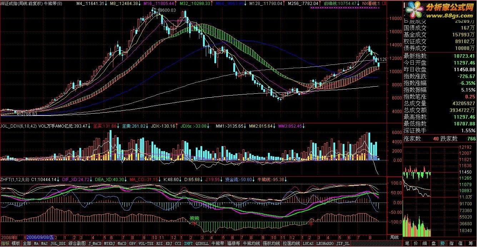This screenshot has height=247, width=477.
Task: Switch to the CCI indicator tab
Action: [x=178, y=243]
